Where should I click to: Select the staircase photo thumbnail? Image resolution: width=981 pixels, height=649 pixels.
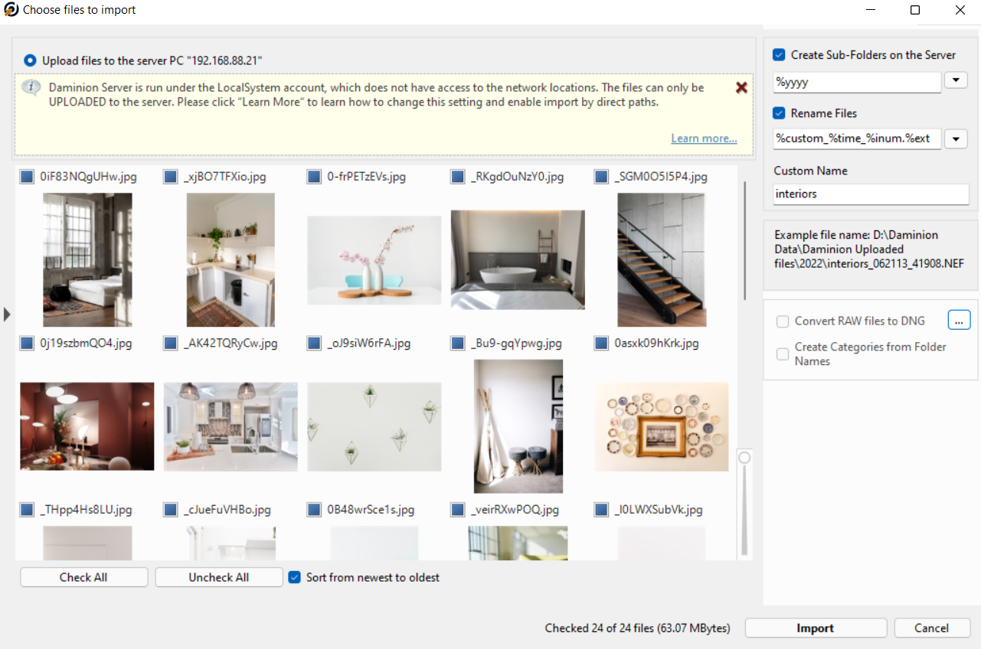662,259
